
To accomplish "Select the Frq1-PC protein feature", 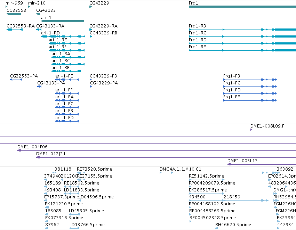I will pyautogui.click(x=250, y=87).
